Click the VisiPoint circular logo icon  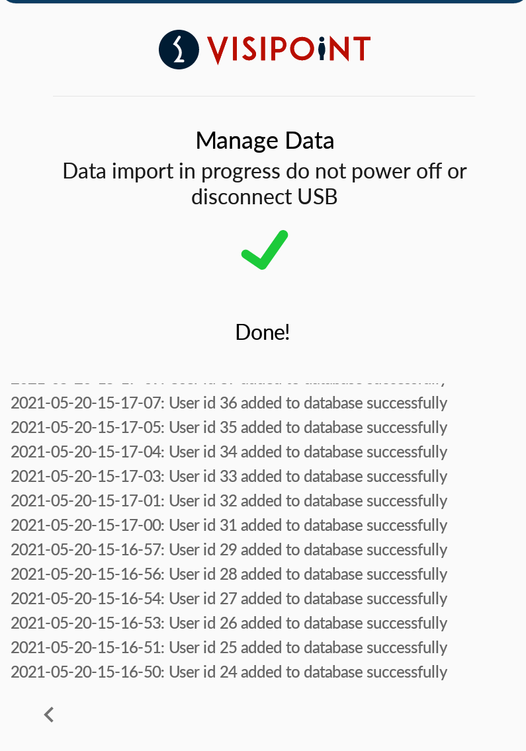pyautogui.click(x=179, y=49)
